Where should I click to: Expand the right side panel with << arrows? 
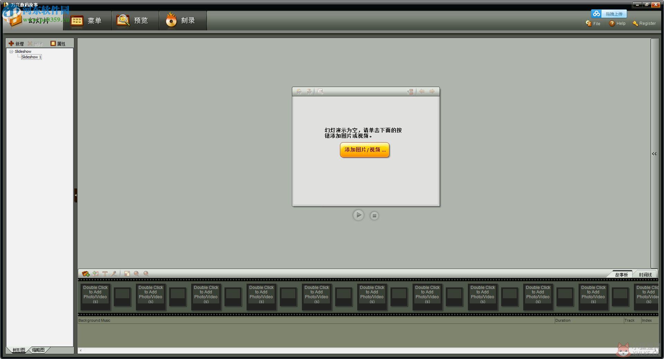coord(654,154)
